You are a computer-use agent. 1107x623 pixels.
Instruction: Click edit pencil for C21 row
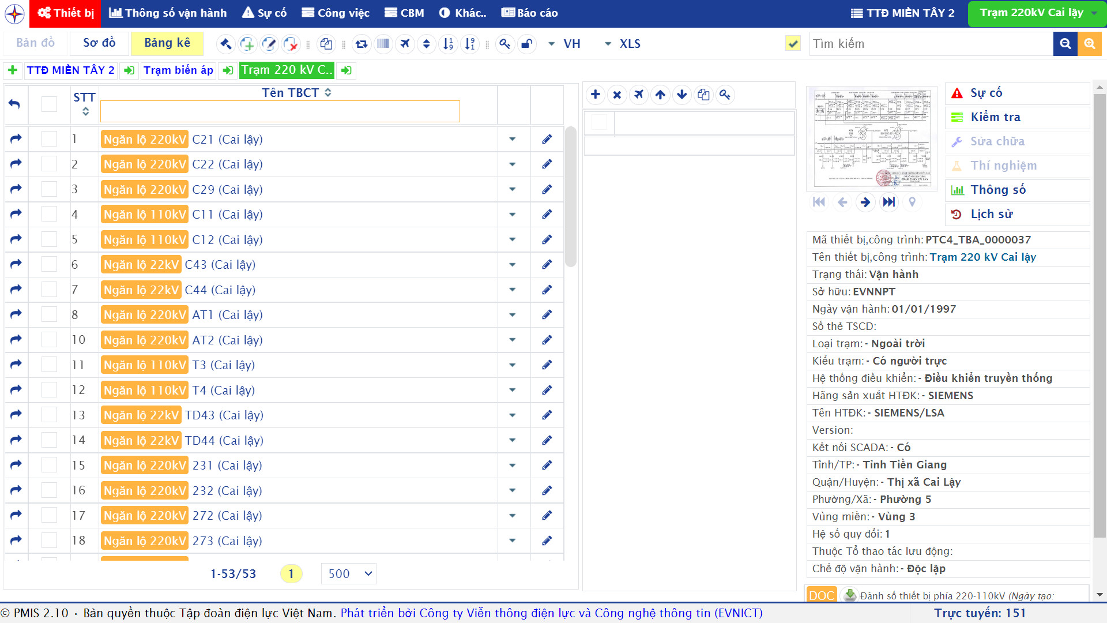tap(547, 140)
